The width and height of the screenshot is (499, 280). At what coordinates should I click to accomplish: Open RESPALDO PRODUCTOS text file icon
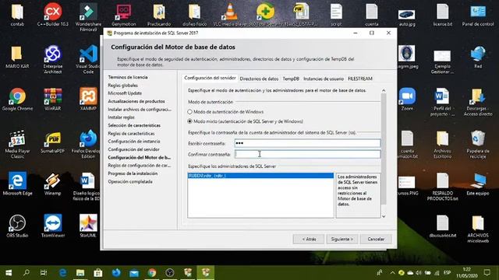point(442,187)
